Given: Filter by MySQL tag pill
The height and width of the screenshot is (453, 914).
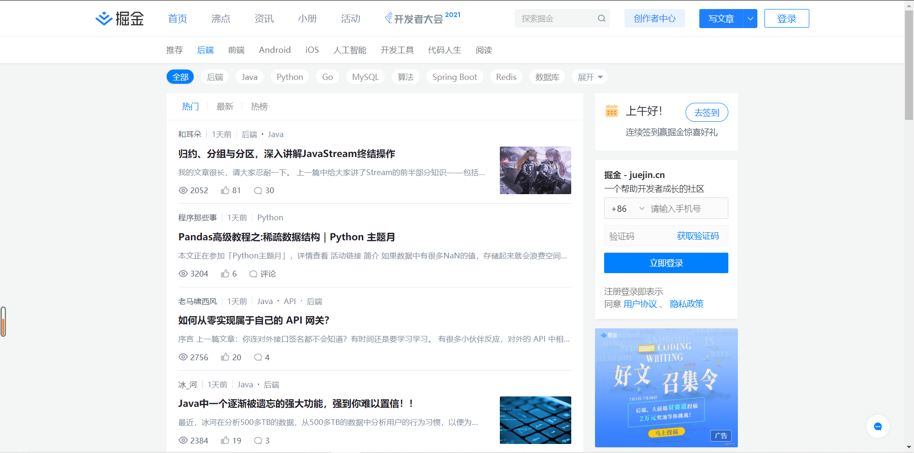Looking at the screenshot, I should pyautogui.click(x=366, y=77).
